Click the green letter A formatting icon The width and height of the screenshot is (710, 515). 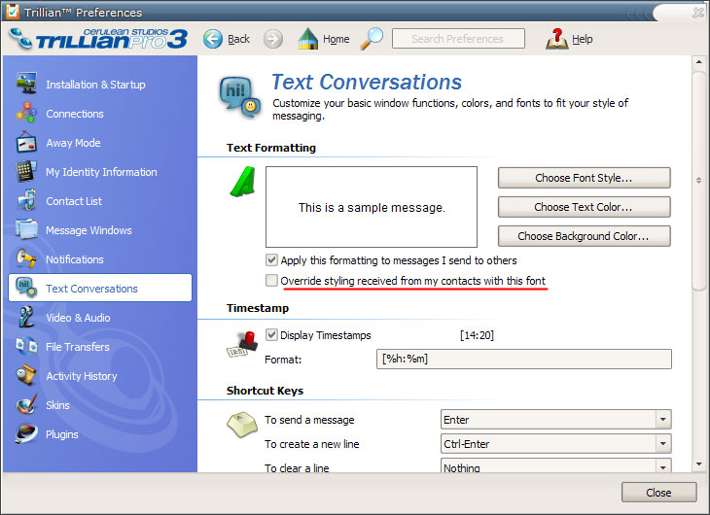click(x=243, y=182)
